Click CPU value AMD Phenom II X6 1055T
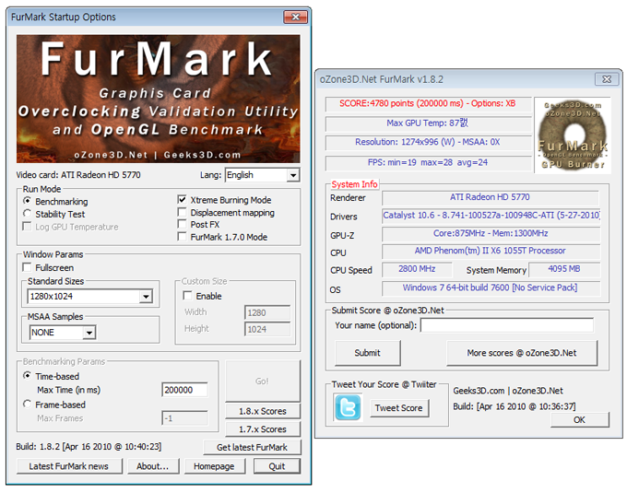 pyautogui.click(x=491, y=251)
